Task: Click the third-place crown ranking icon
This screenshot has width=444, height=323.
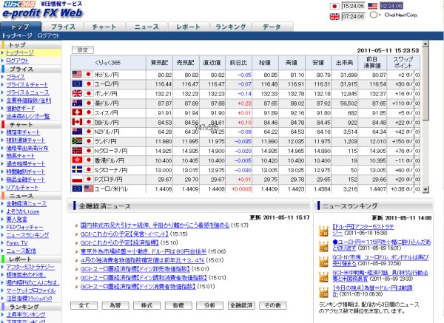Action: [323, 262]
